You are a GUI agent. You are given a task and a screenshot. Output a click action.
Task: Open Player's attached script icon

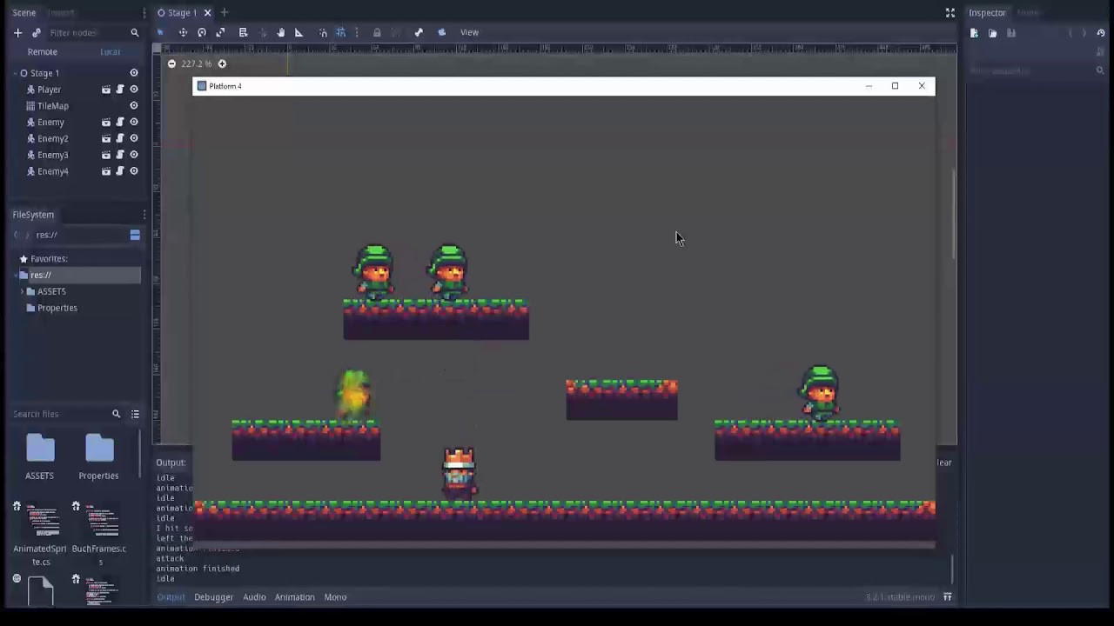pos(120,90)
